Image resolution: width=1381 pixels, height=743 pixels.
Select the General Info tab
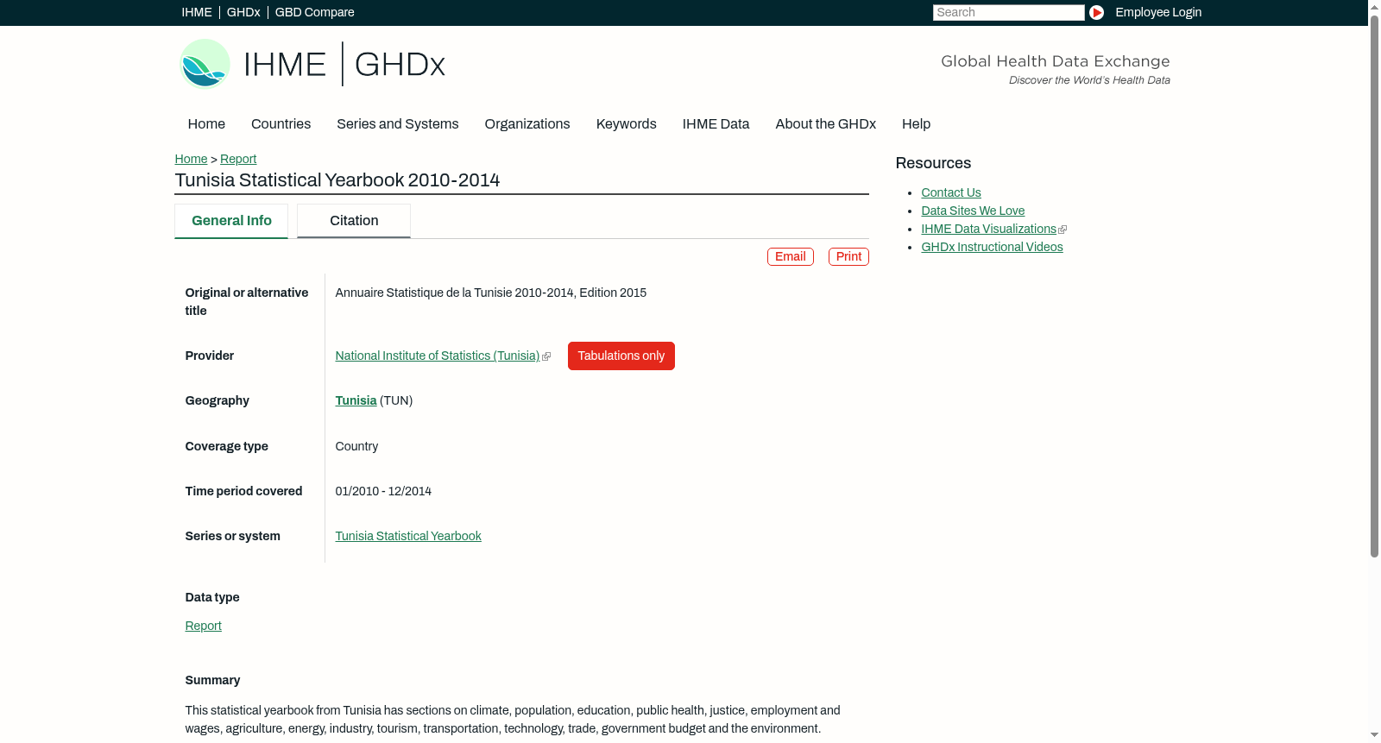[231, 221]
